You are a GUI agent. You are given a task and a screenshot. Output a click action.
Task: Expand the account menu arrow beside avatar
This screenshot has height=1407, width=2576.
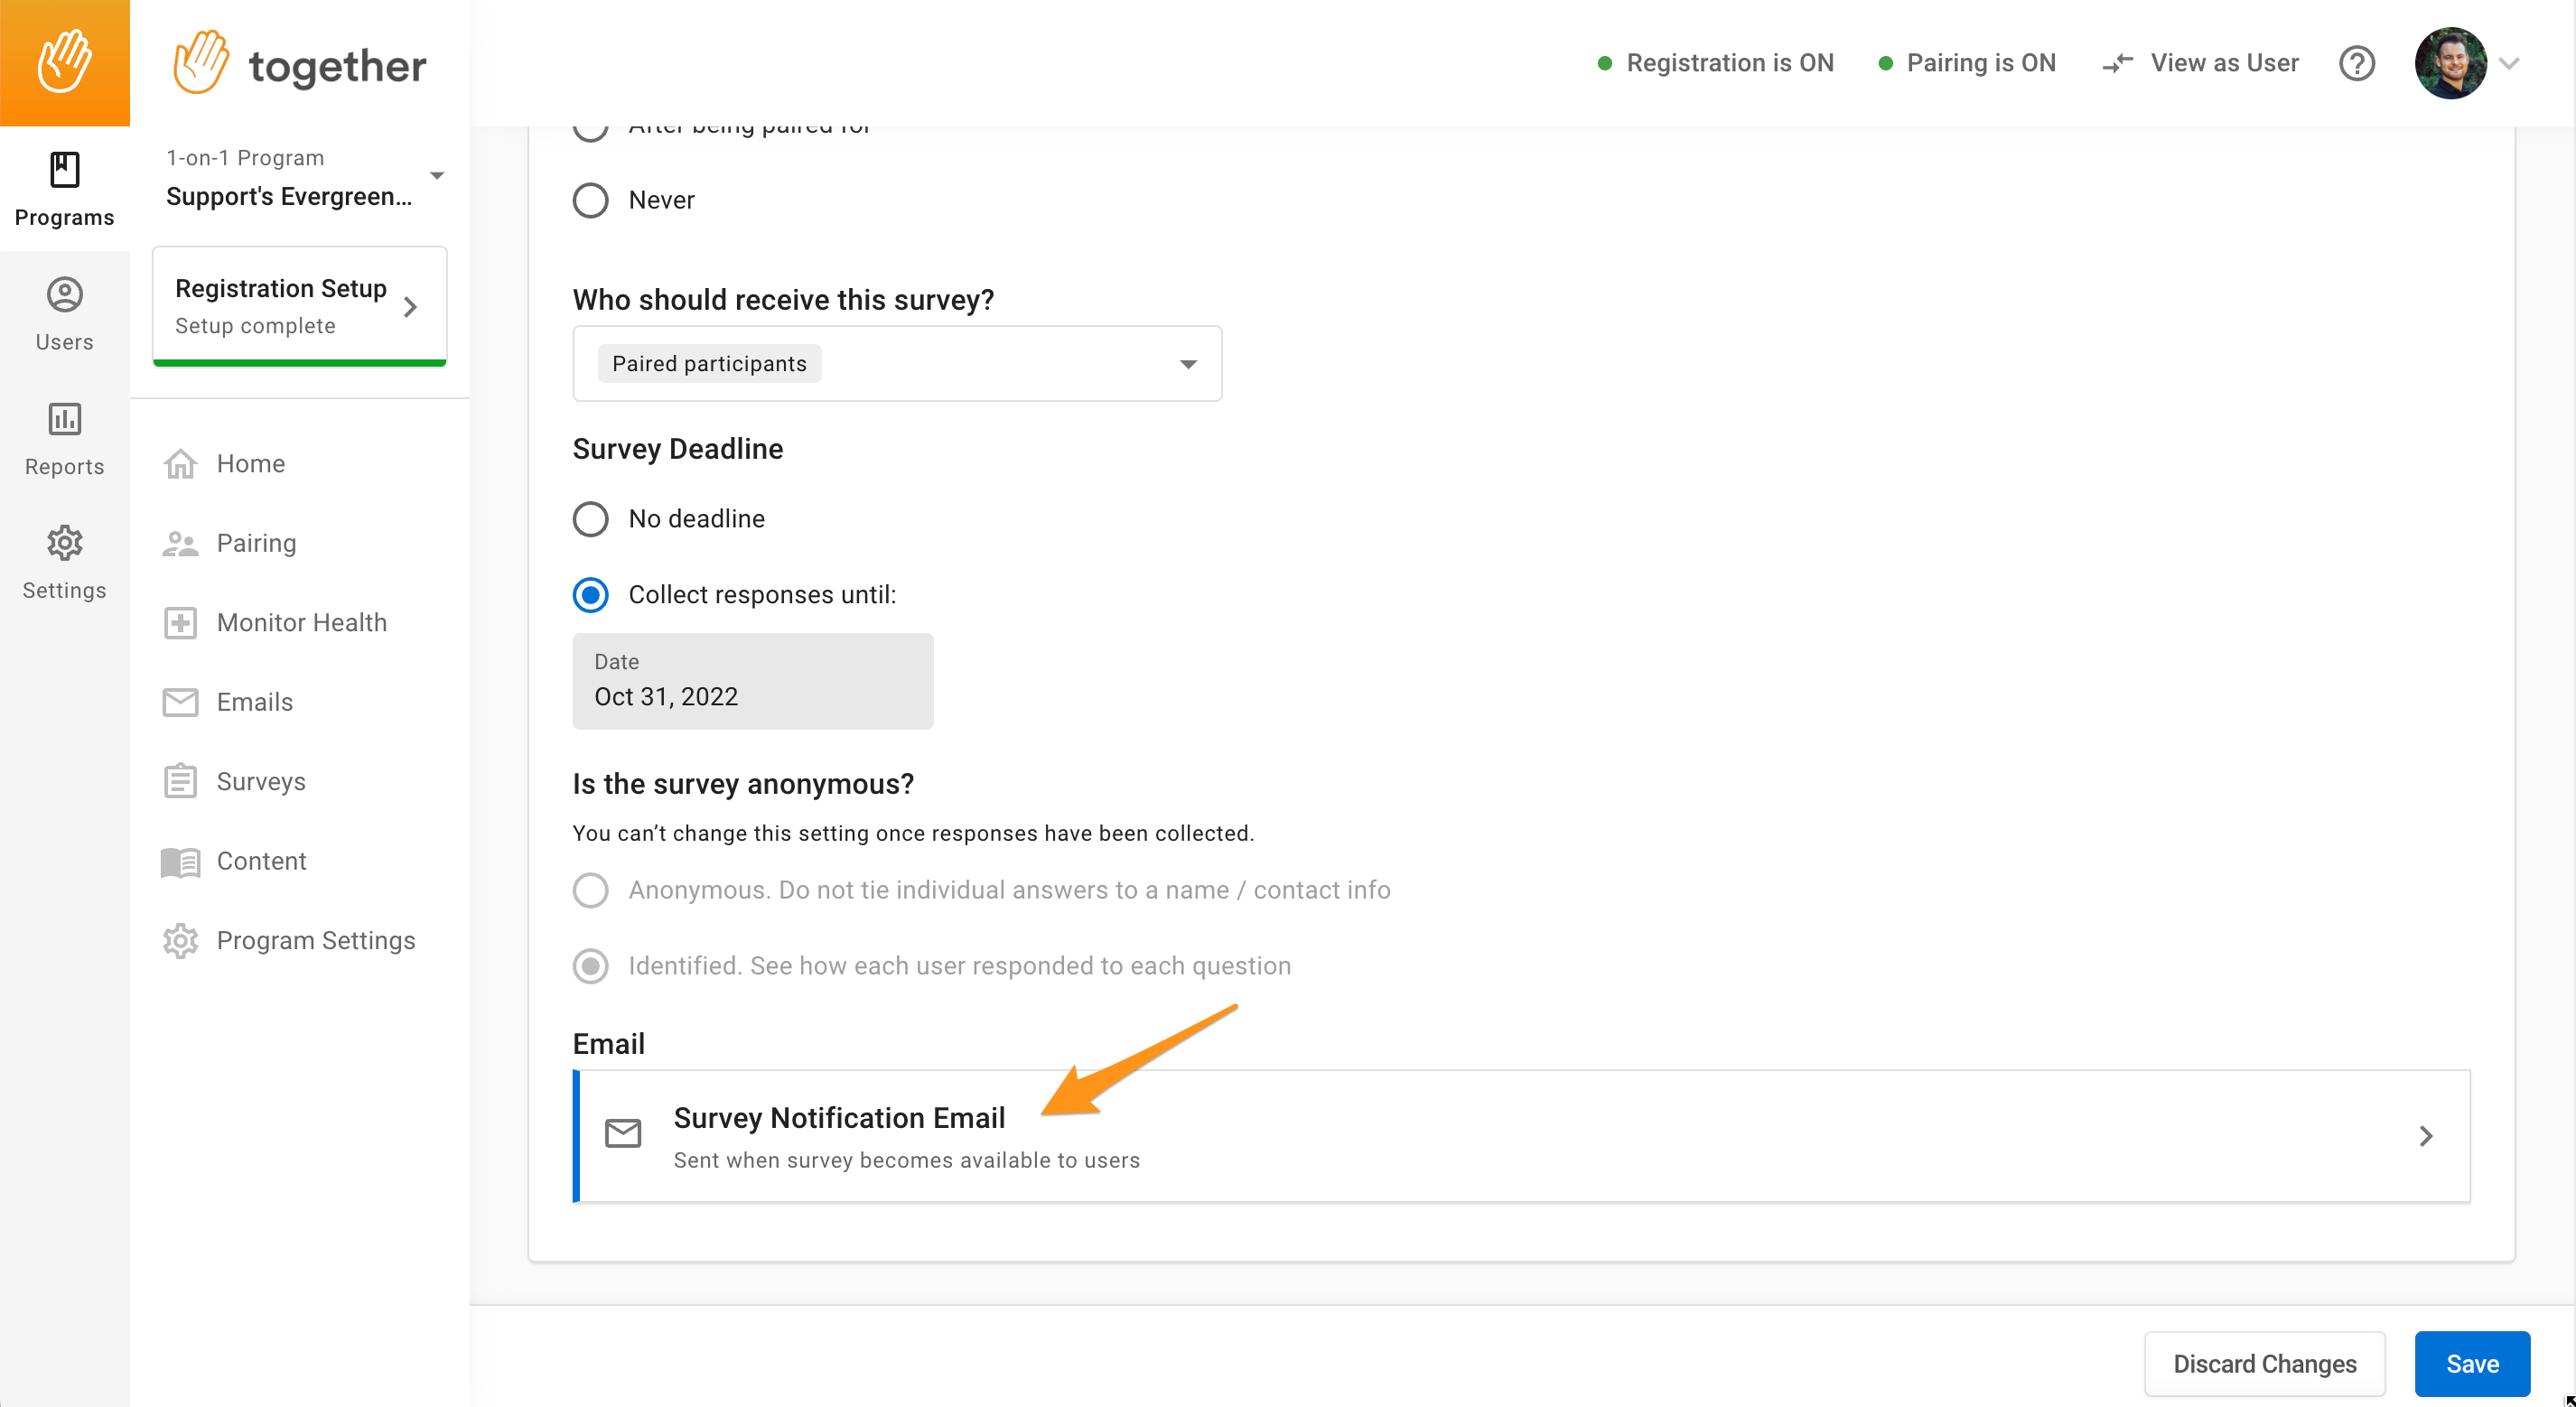2509,63
